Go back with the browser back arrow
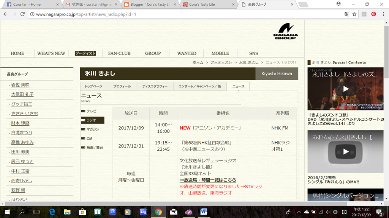Image resolution: width=389 pixels, height=218 pixels. coord(5,14)
